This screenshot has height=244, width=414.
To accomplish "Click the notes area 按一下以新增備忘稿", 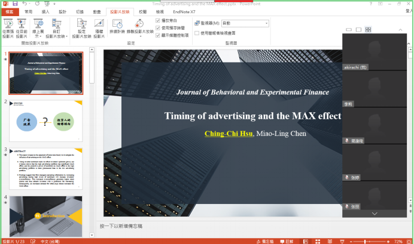I will point(121,226).
